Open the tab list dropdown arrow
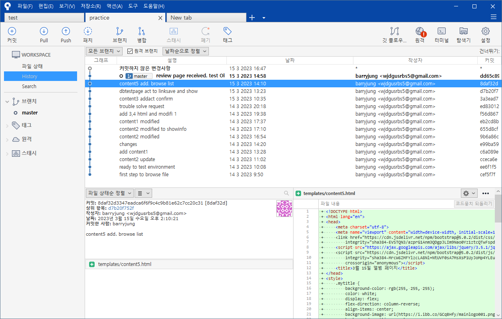Viewport: 502px width, 319px height. point(264,18)
